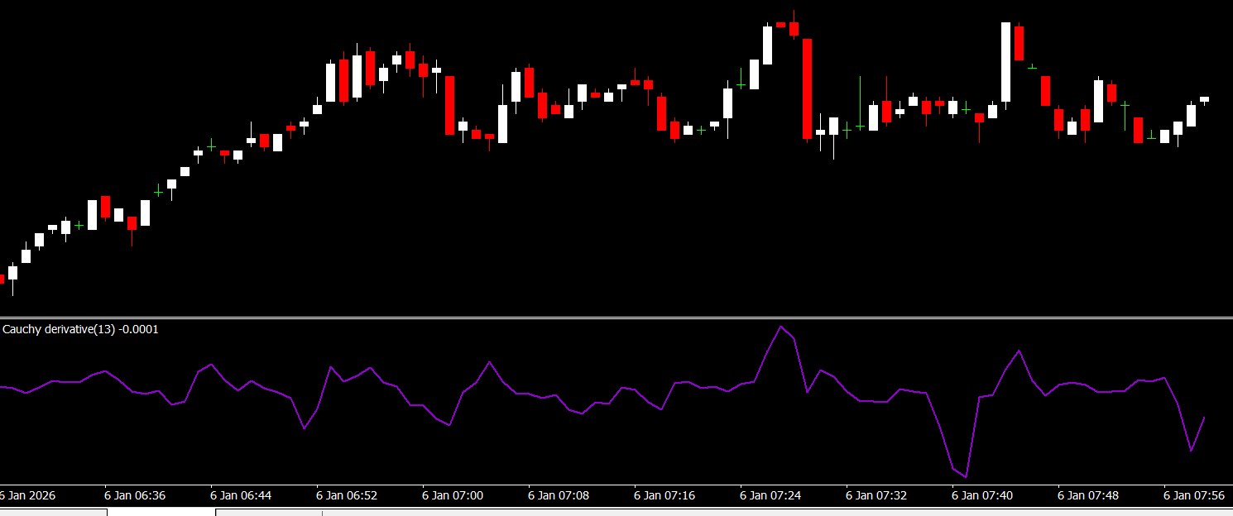Click the 6 Jan 06:44 time label
Viewport: 1233px width, 516px height.
coord(241,495)
